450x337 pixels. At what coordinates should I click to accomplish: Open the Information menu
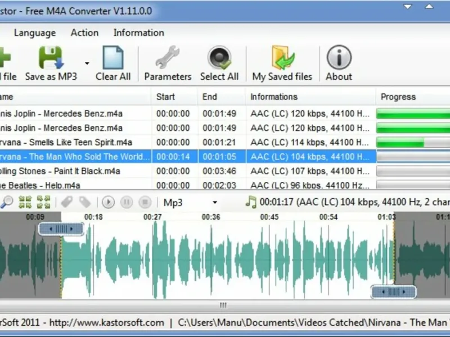(138, 33)
